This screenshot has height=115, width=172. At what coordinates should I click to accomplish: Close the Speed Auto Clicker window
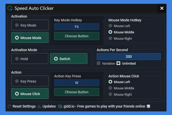162,8
